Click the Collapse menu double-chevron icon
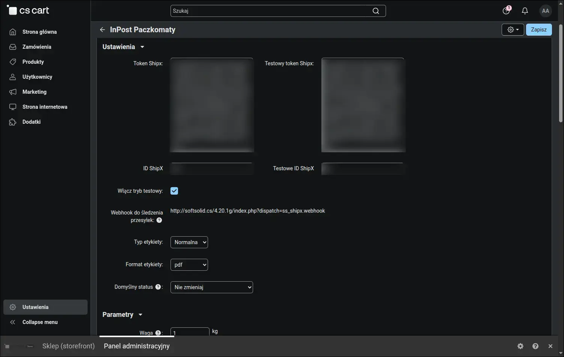The image size is (564, 357). click(13, 322)
